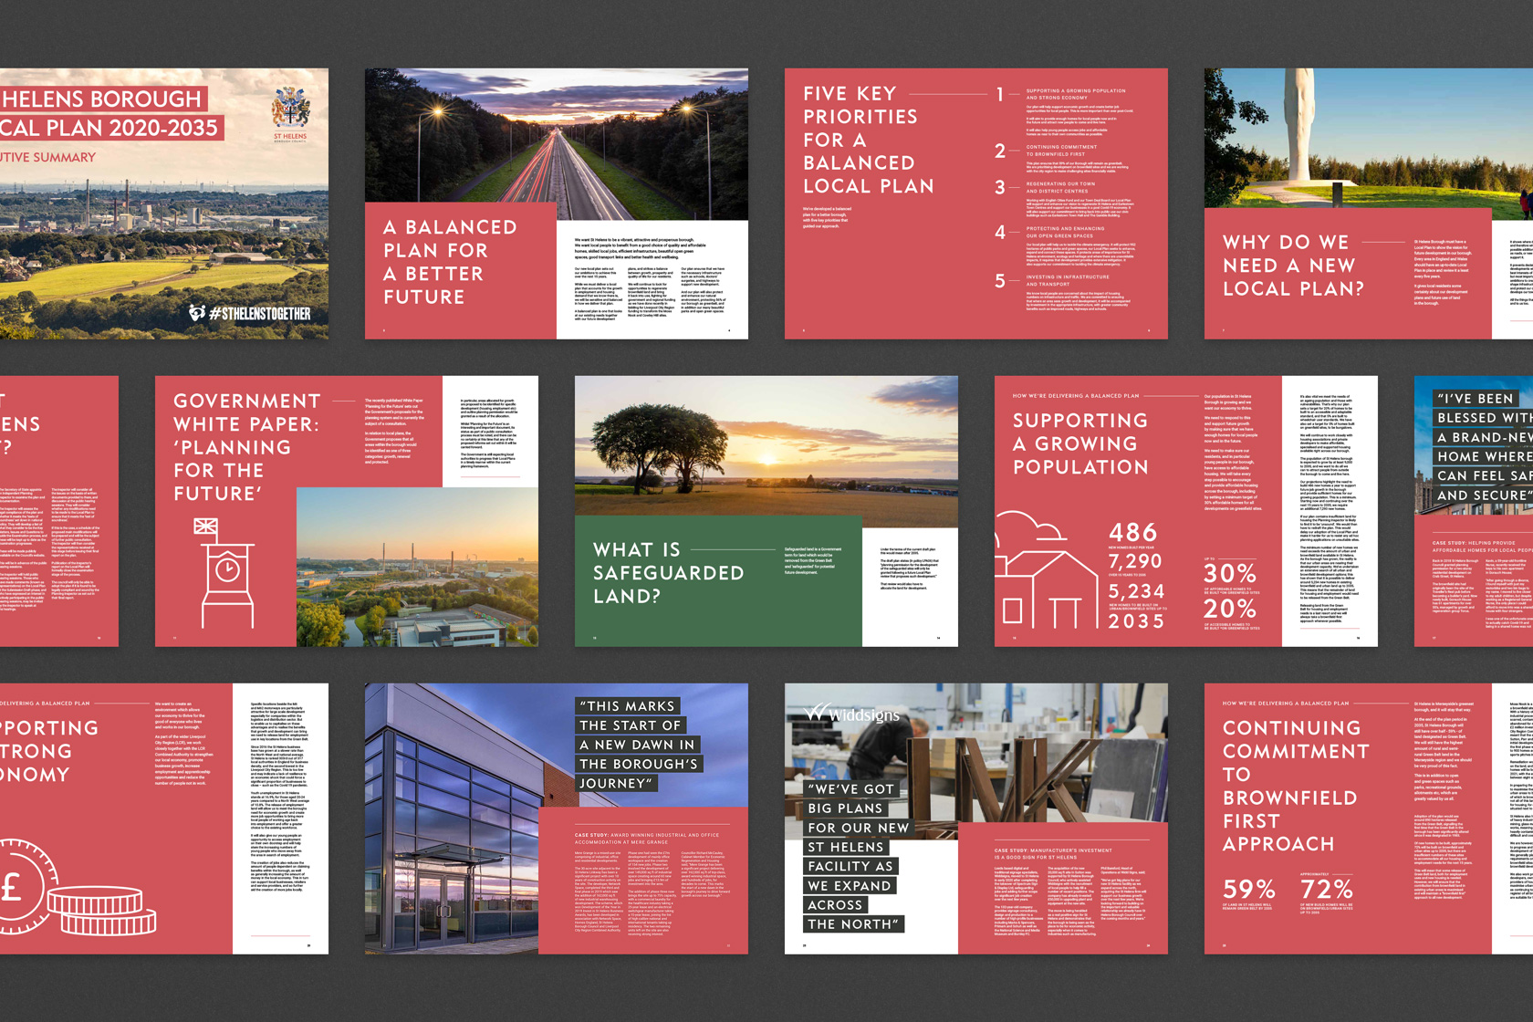This screenshot has width=1533, height=1022.
Task: Click the 'CONTINUING COMMITMENT' heading
Action: (x=1296, y=739)
